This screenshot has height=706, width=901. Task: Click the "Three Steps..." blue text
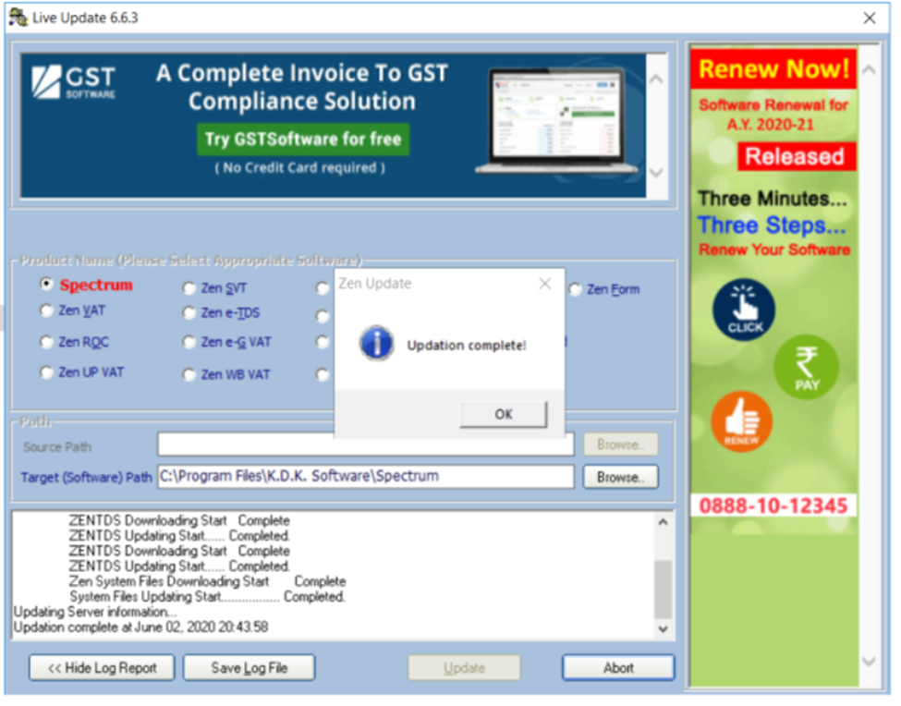(x=772, y=225)
